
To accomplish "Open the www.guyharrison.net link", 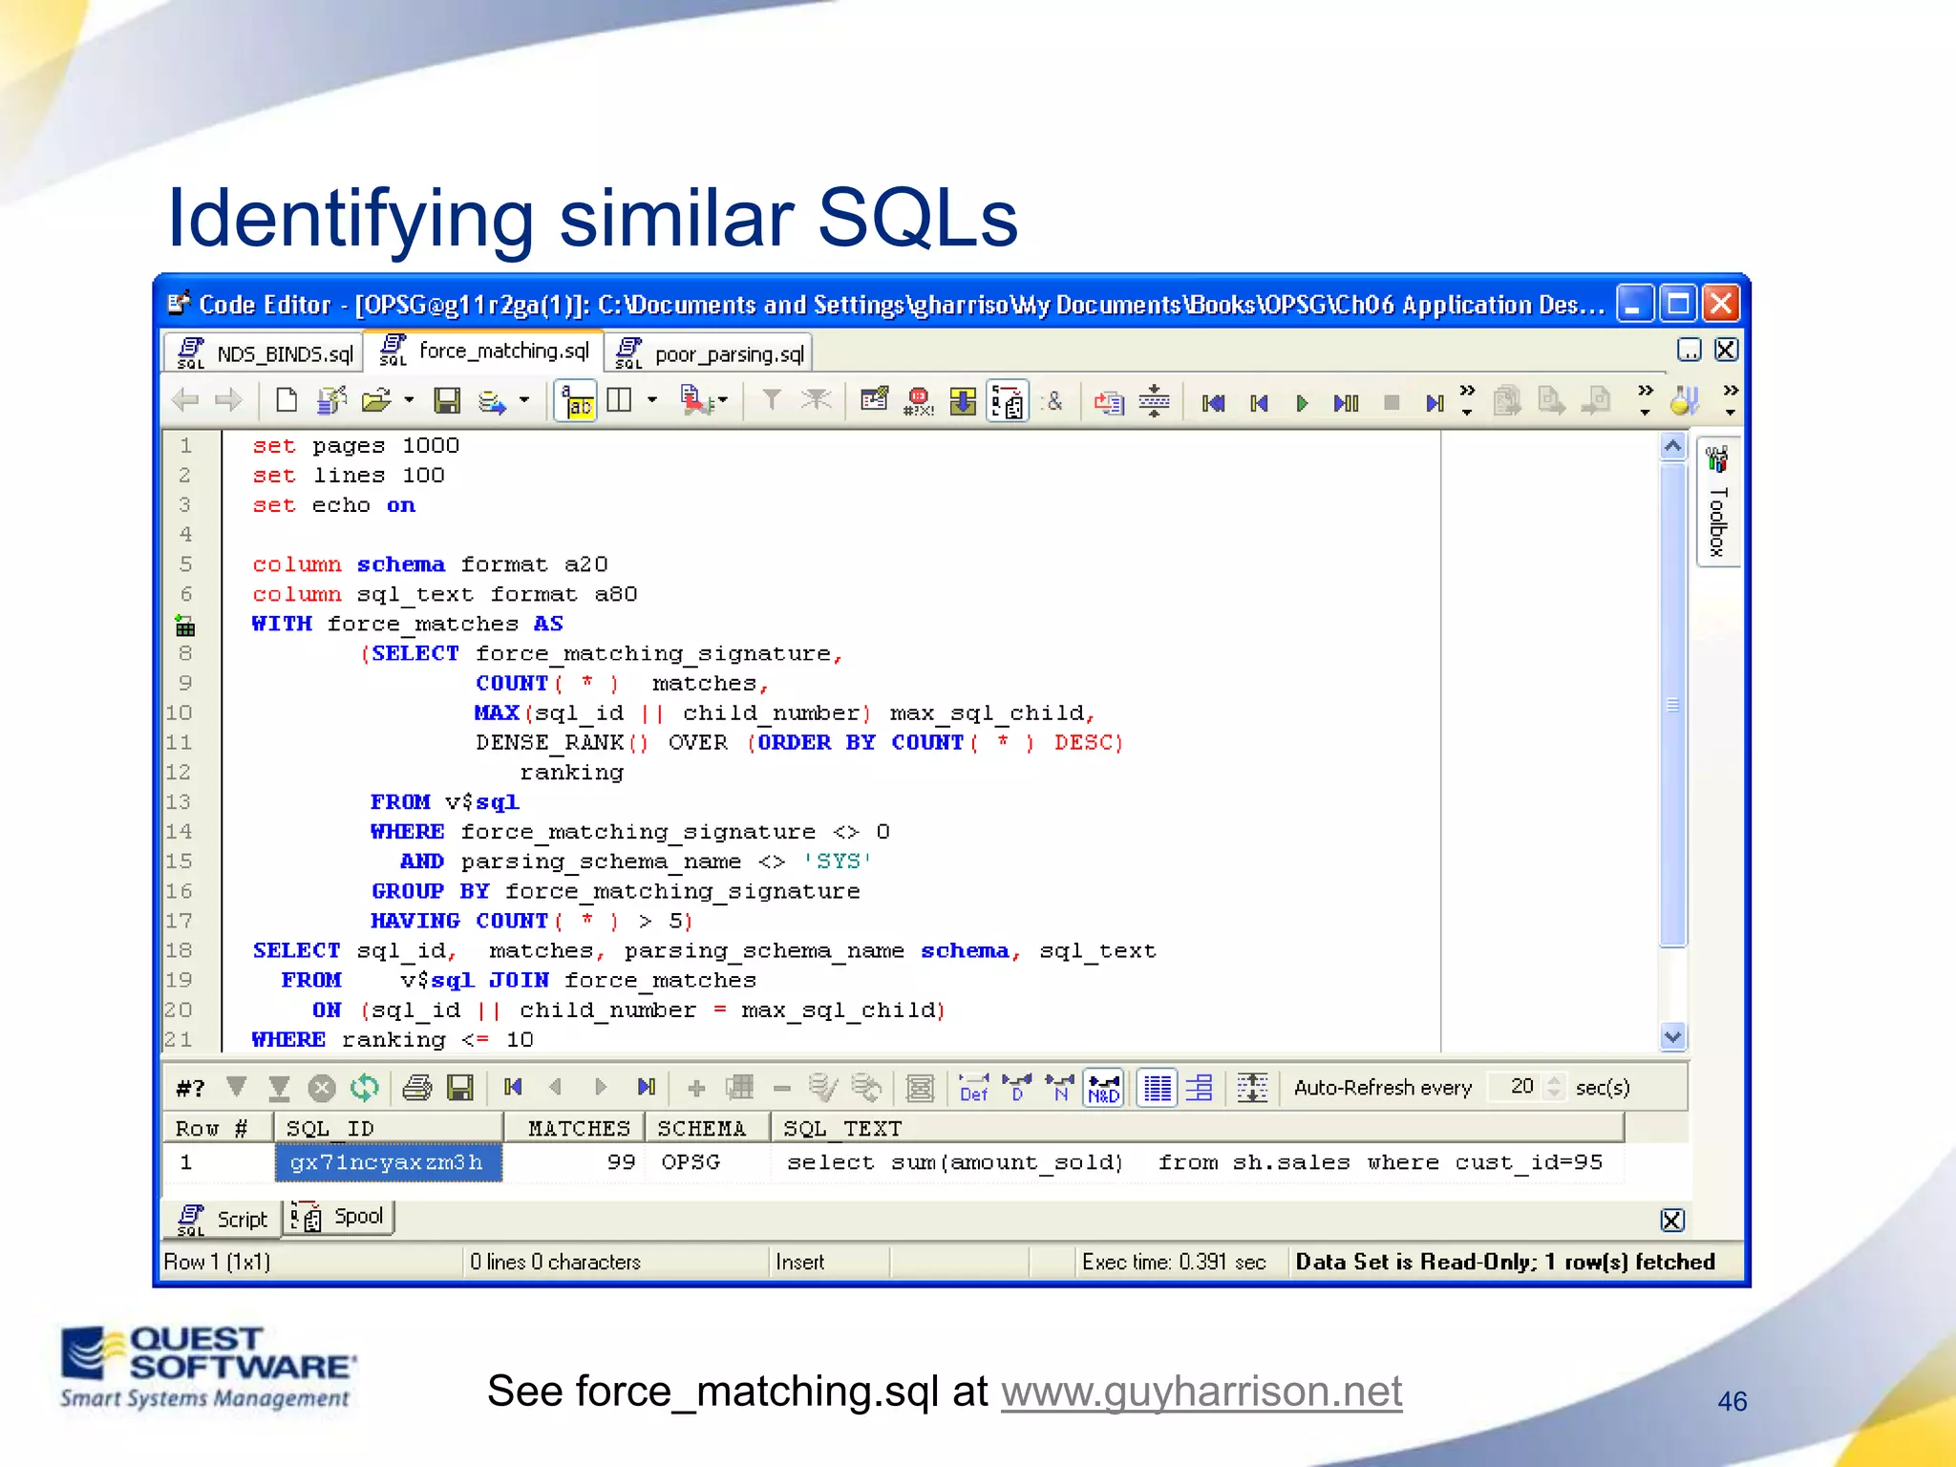I will (1201, 1392).
